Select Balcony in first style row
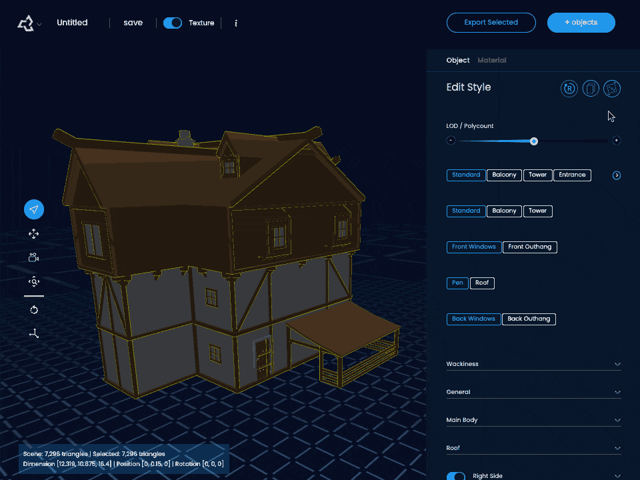Screen dimensions: 640x480 pyautogui.click(x=504, y=175)
